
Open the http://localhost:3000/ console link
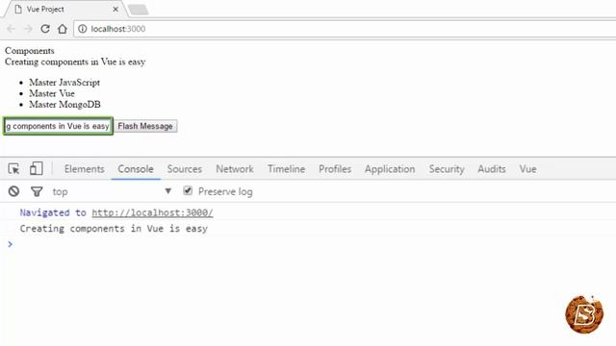click(152, 212)
